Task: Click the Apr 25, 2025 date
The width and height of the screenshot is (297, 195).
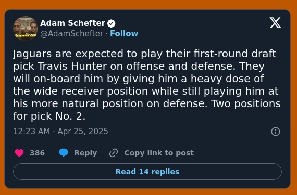Action: 83,132
